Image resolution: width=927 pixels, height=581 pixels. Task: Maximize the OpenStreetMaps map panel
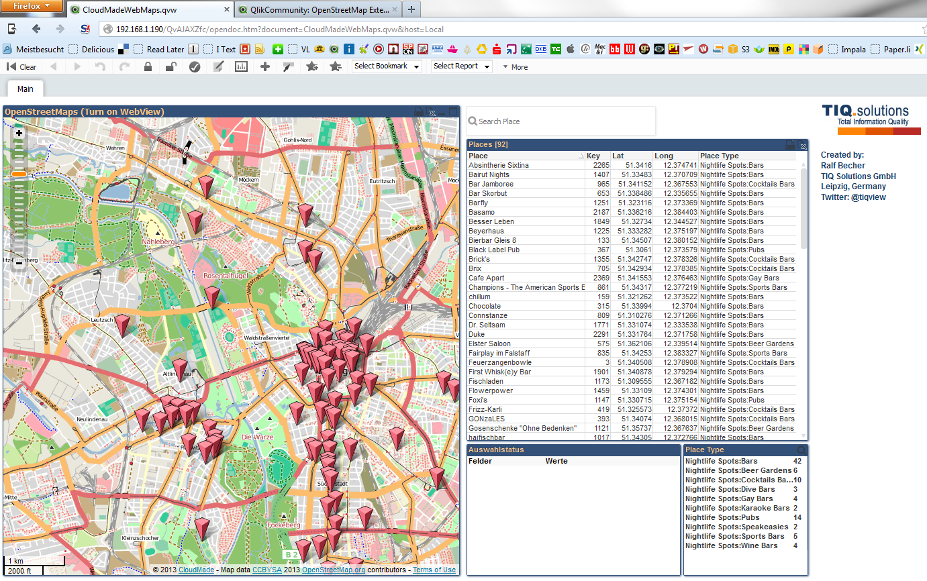point(453,111)
